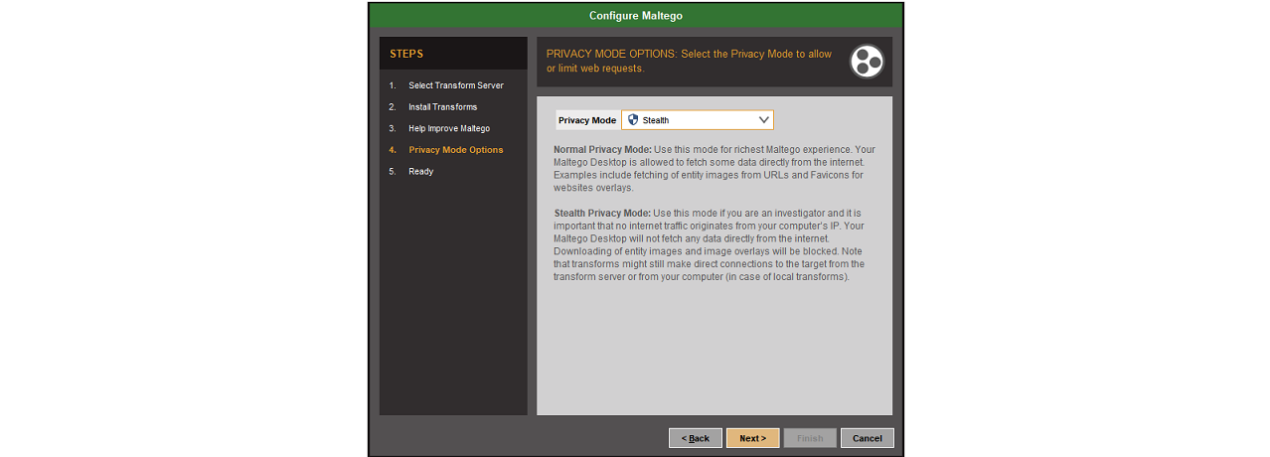Select step 1 Select Transform Server
The width and height of the screenshot is (1270, 457).
[x=455, y=85]
